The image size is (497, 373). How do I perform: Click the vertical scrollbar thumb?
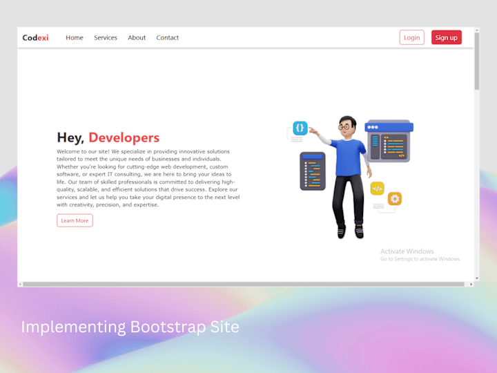pyautogui.click(x=477, y=61)
